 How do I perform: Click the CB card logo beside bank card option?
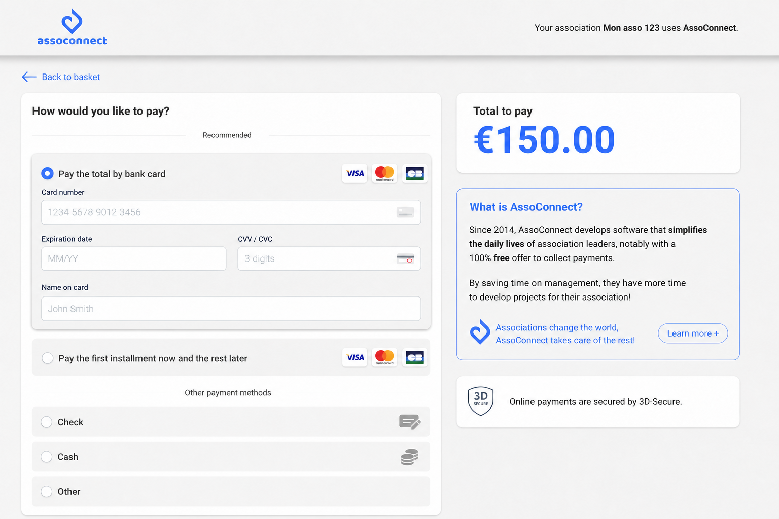click(x=415, y=173)
